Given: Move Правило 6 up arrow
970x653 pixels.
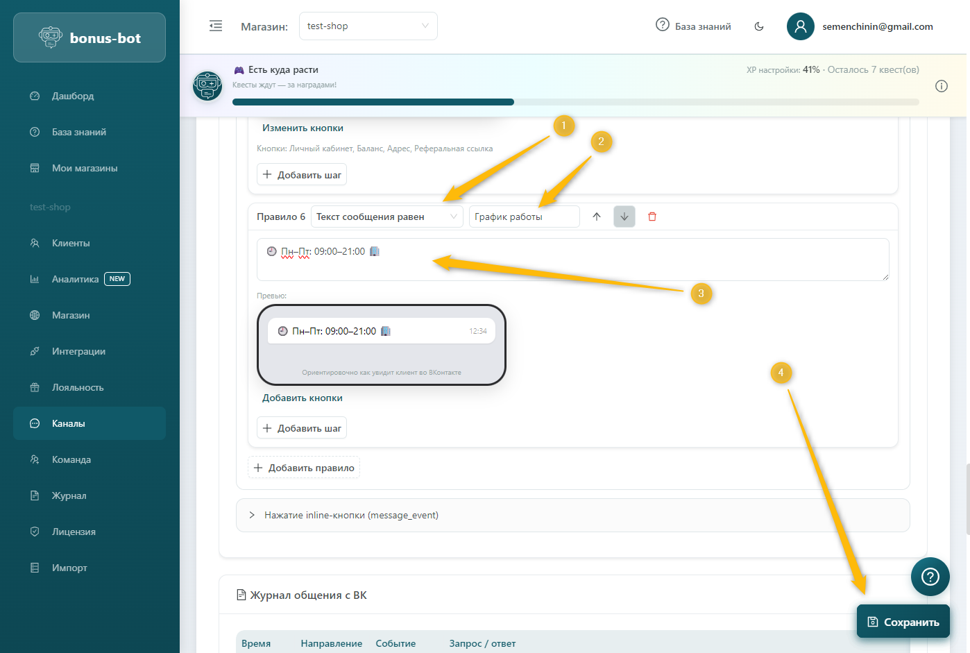Looking at the screenshot, I should pos(597,217).
